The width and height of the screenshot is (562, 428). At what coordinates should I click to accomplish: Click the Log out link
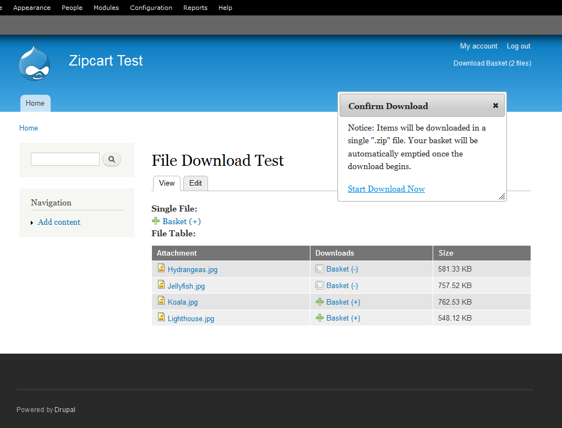tap(519, 46)
